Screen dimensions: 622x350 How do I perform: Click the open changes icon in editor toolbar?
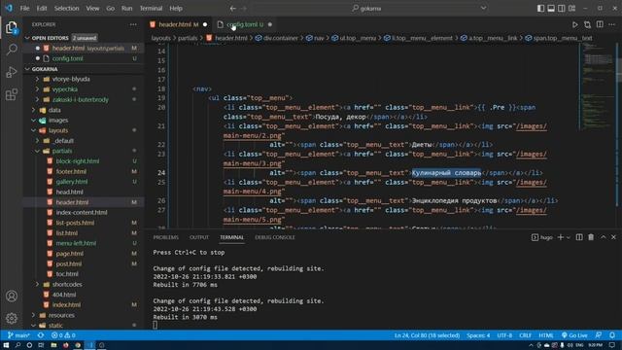(x=587, y=24)
